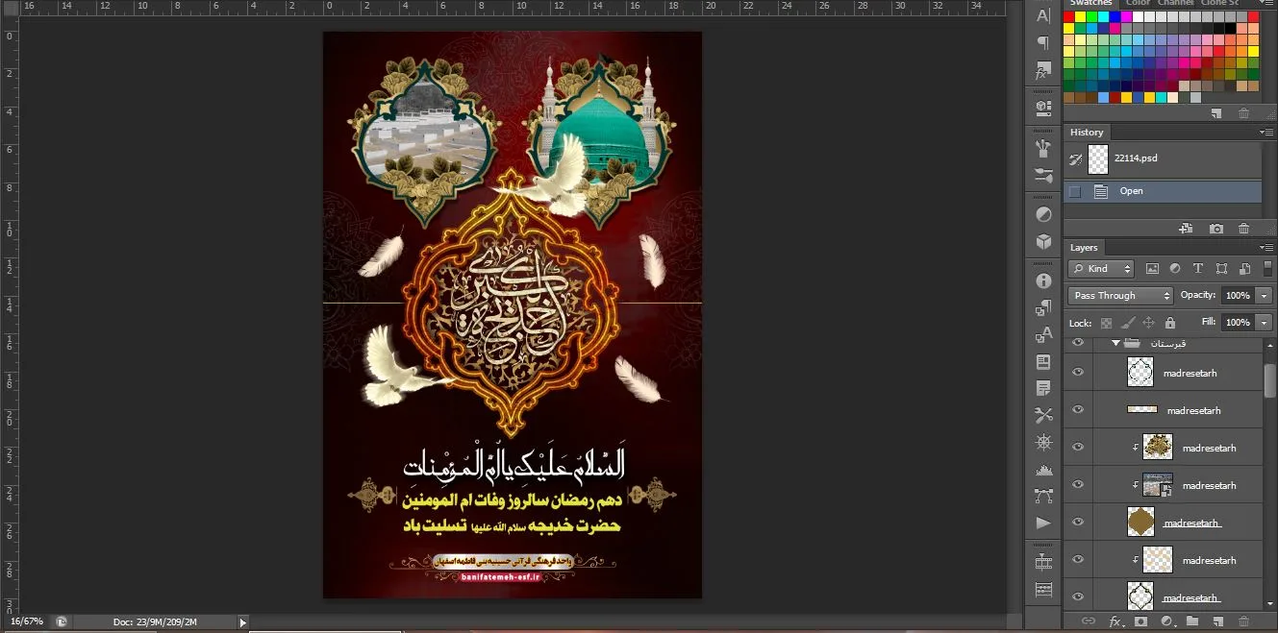Create new fill or adjustment layer

tap(1166, 621)
